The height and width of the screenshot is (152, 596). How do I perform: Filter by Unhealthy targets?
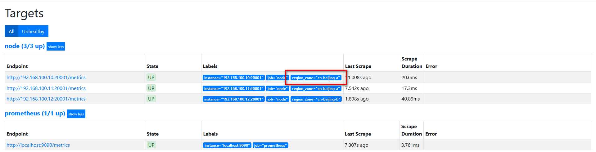click(x=33, y=31)
